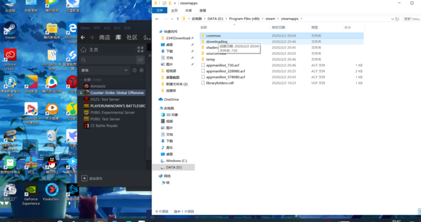The image size is (421, 222).
Task: Click the properties checkmark in Explorer title bar
Action: 164,4
